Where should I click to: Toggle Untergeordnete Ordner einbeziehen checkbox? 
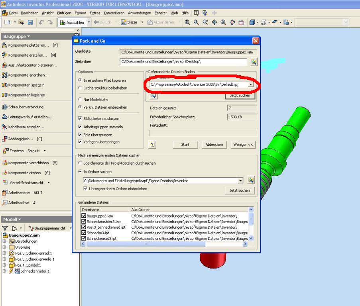[x=85, y=188]
